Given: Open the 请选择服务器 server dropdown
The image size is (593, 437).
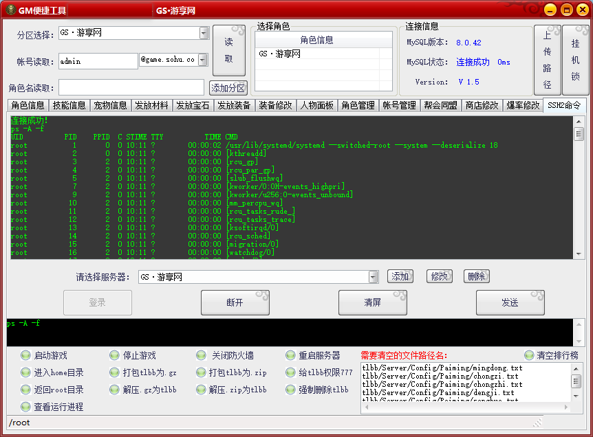Looking at the screenshot, I should [374, 277].
